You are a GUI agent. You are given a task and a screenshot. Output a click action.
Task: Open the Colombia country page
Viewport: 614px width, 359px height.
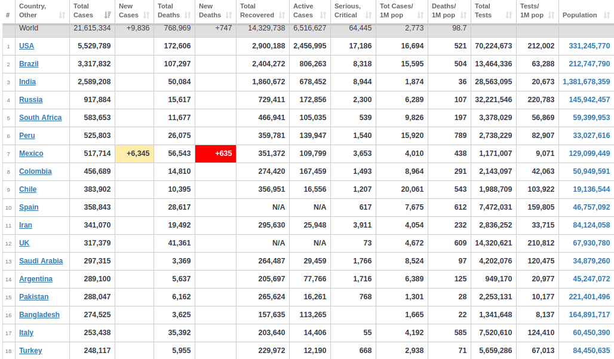tap(36, 171)
